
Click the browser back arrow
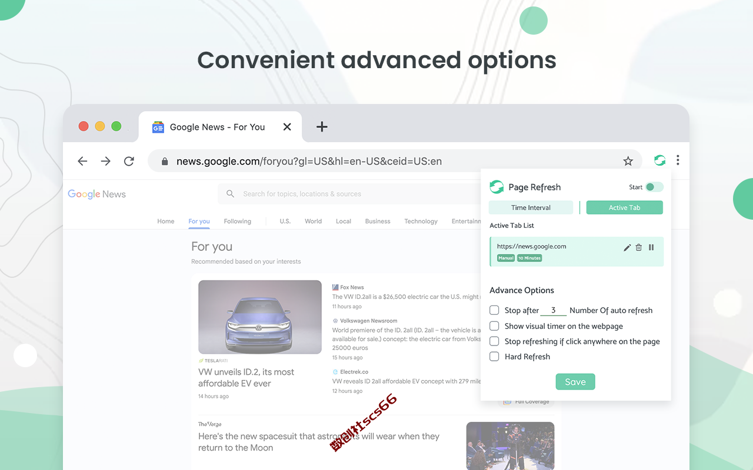(82, 161)
